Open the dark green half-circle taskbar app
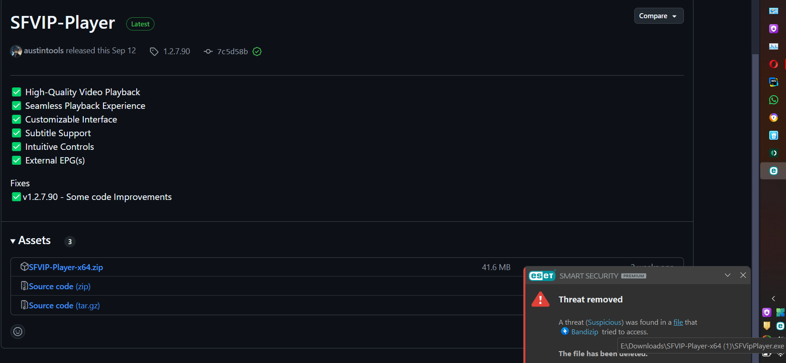The height and width of the screenshot is (363, 786). tap(774, 153)
